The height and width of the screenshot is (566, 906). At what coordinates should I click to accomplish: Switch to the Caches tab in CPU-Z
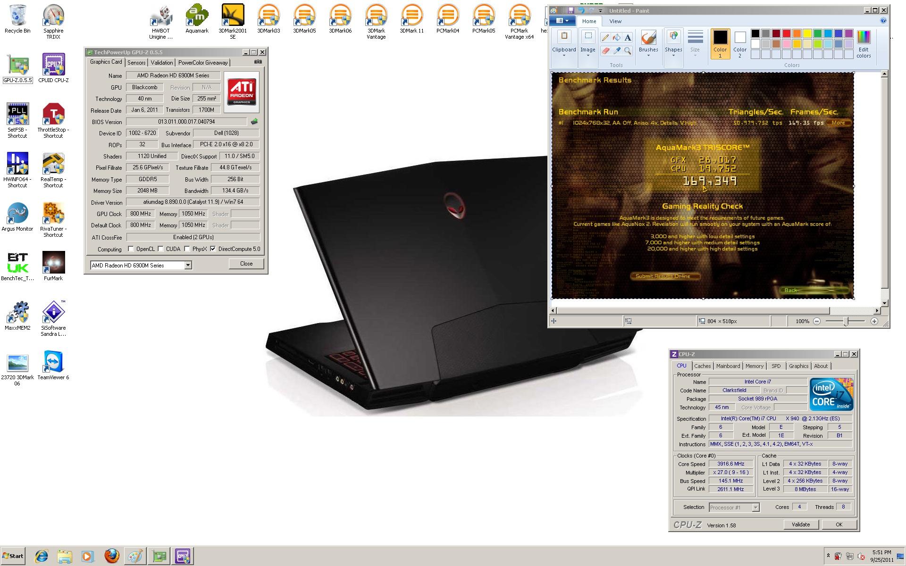pos(702,366)
